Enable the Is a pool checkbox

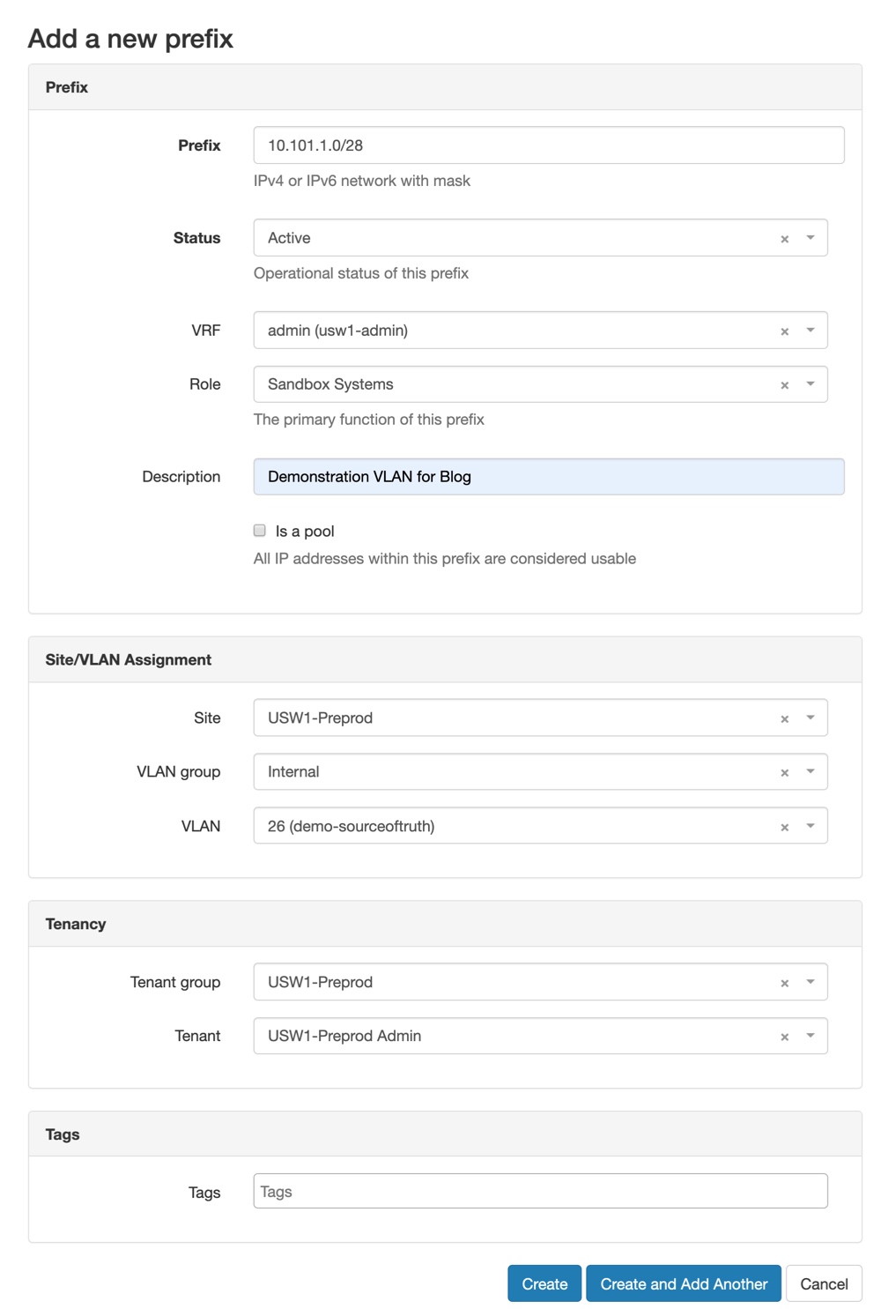click(x=260, y=531)
